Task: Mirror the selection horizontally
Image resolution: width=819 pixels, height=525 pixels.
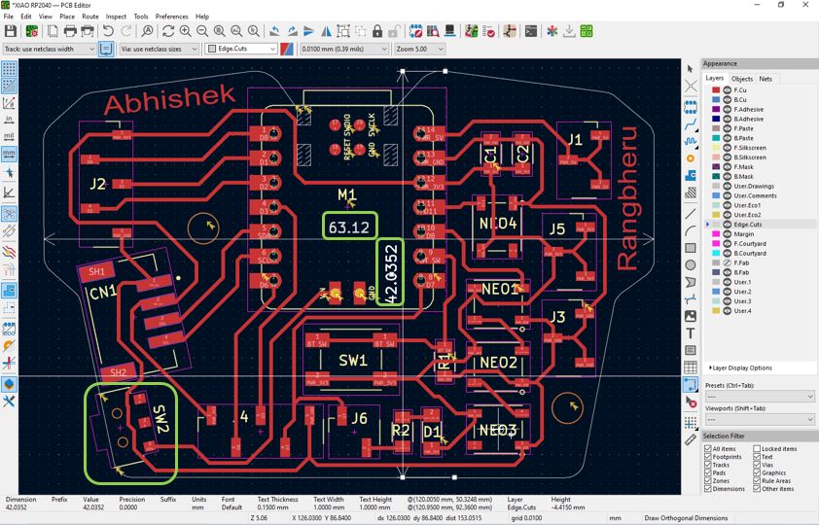Action: click(x=326, y=31)
